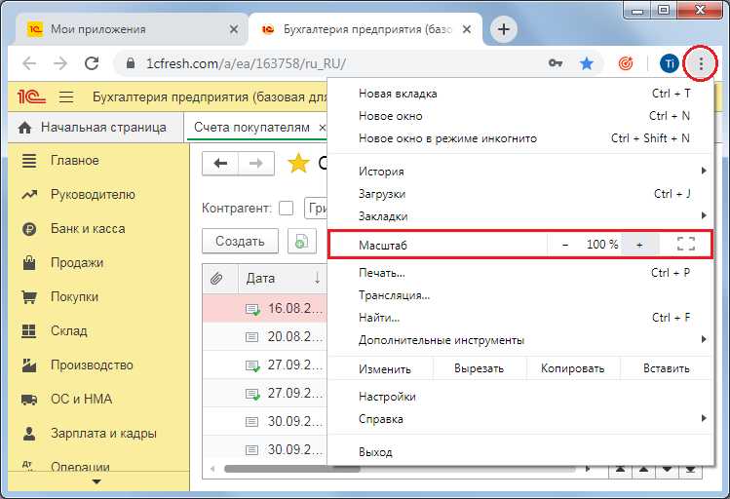Image resolution: width=730 pixels, height=499 pixels.
Task: Open Руководителю section in sidebar
Action: 98,195
